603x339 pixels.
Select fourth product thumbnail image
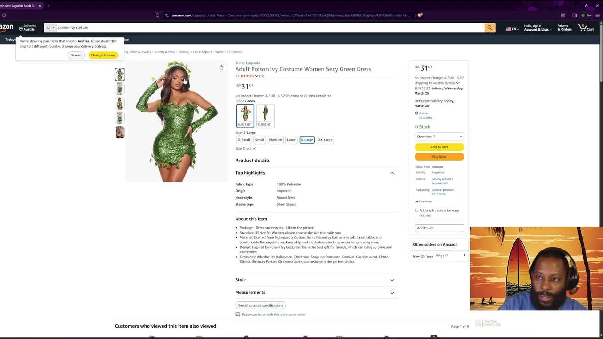click(120, 118)
